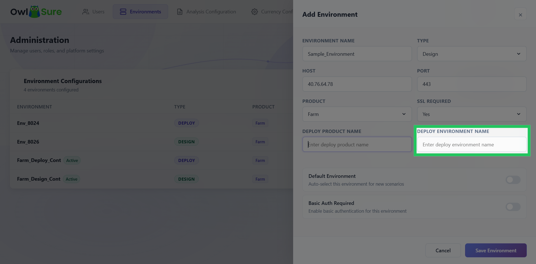Image resolution: width=536 pixels, height=264 pixels.
Task: Click the Environments server stack icon
Action: pos(123,12)
